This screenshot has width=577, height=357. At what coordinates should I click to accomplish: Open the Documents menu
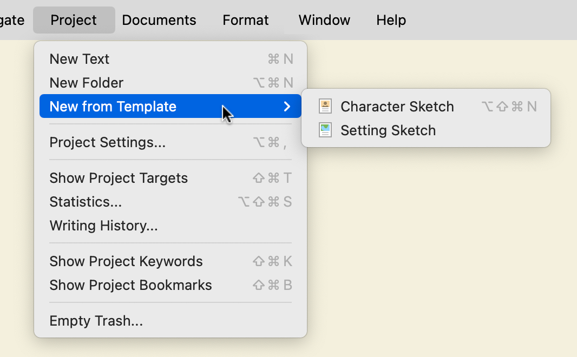click(159, 21)
